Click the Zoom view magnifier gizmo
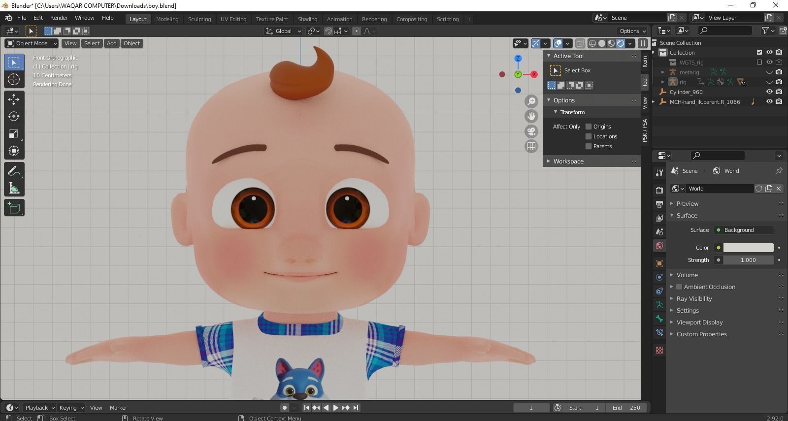 (531, 101)
